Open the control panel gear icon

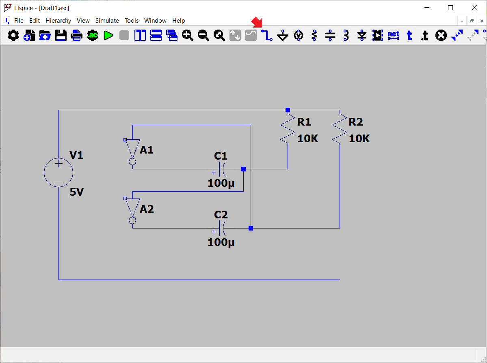[13, 36]
